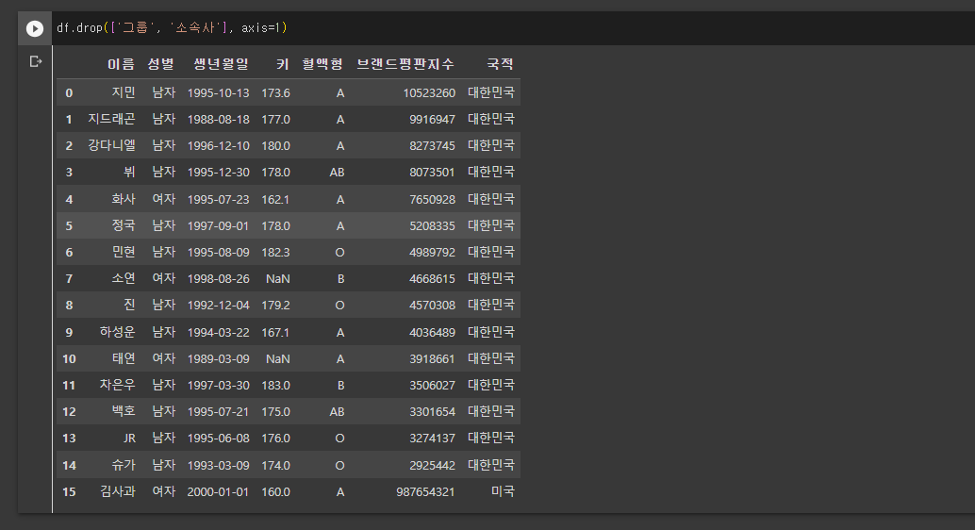
Task: Click height value 177.0
Action: coord(275,119)
